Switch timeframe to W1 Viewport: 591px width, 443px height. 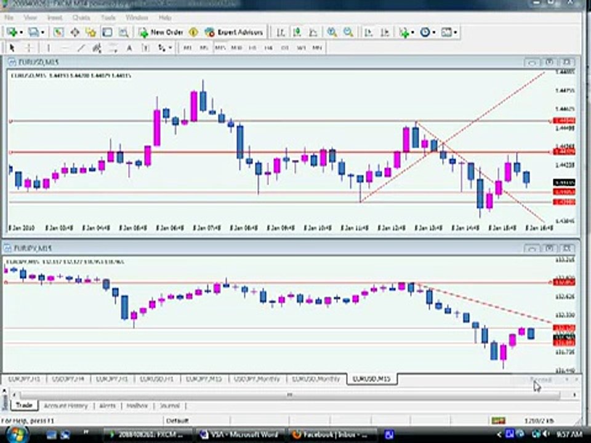point(301,48)
